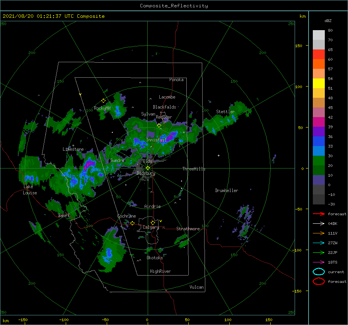Select the orange 111V arrow icon
348x325 pixels.
(x=319, y=233)
